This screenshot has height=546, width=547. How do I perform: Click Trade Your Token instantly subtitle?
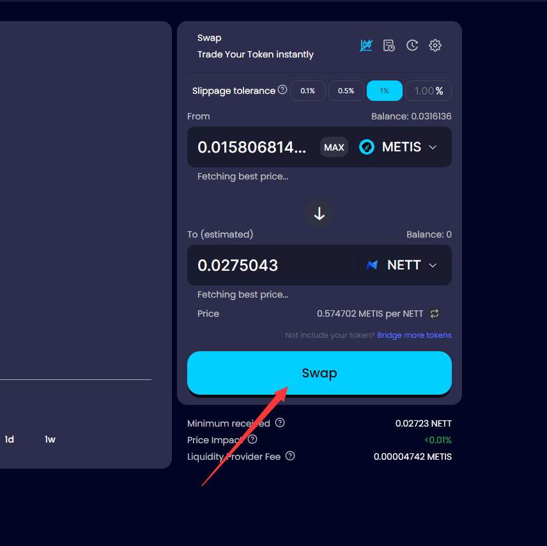pyautogui.click(x=256, y=54)
